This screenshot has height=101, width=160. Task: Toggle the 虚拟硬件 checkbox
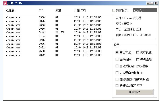point(117,59)
